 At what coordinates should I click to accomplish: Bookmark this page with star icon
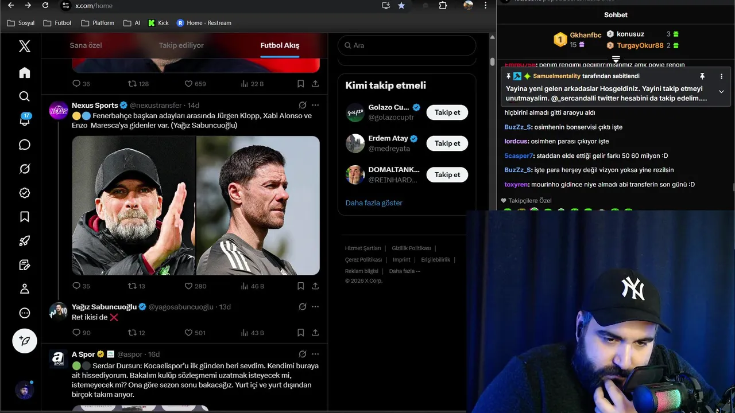(401, 5)
